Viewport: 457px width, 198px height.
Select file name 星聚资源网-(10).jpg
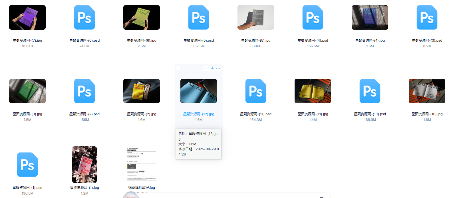[x=427, y=114]
